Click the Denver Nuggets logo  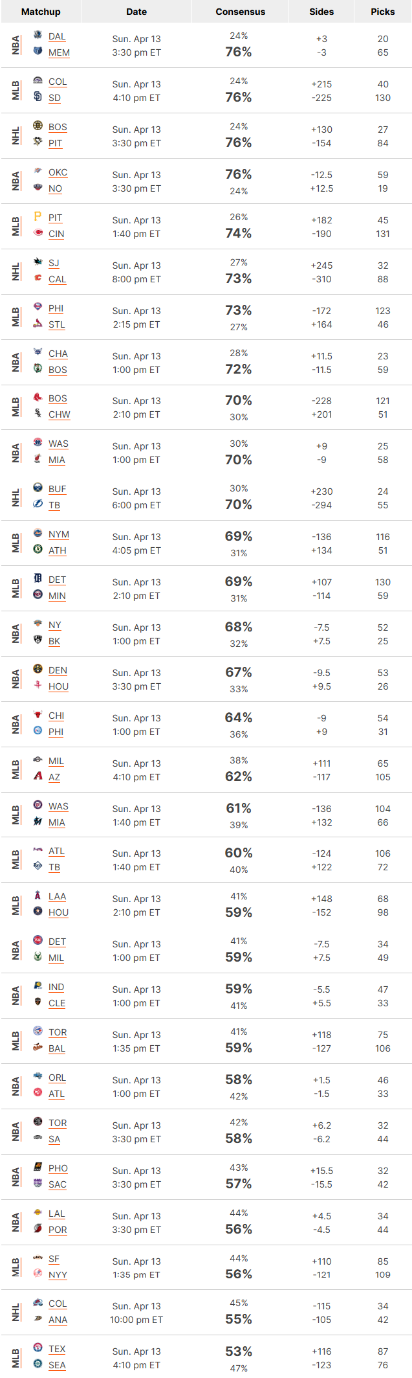point(38,668)
